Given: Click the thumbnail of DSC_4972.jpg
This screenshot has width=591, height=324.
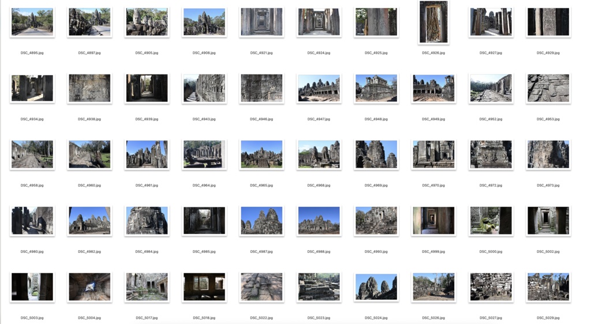Looking at the screenshot, I should click(491, 154).
